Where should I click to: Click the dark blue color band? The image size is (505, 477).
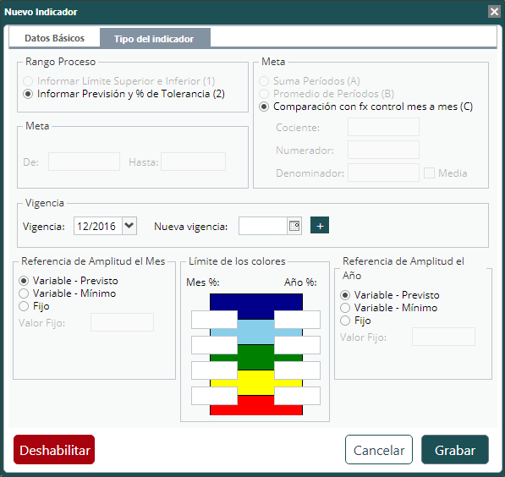coord(256,302)
